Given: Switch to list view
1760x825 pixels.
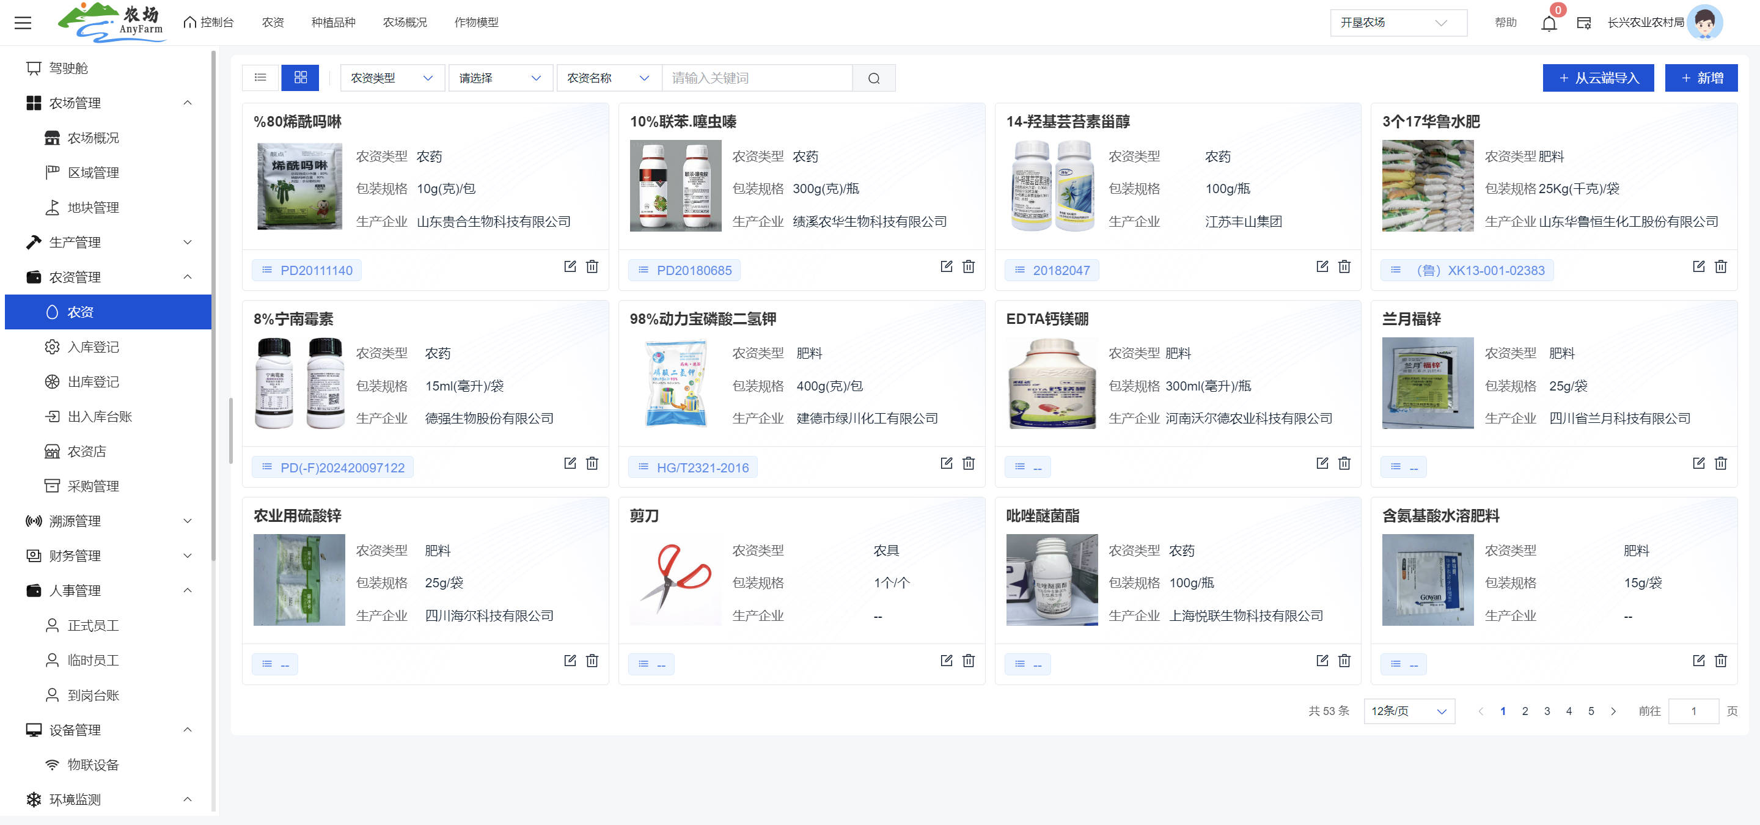Looking at the screenshot, I should 260,78.
